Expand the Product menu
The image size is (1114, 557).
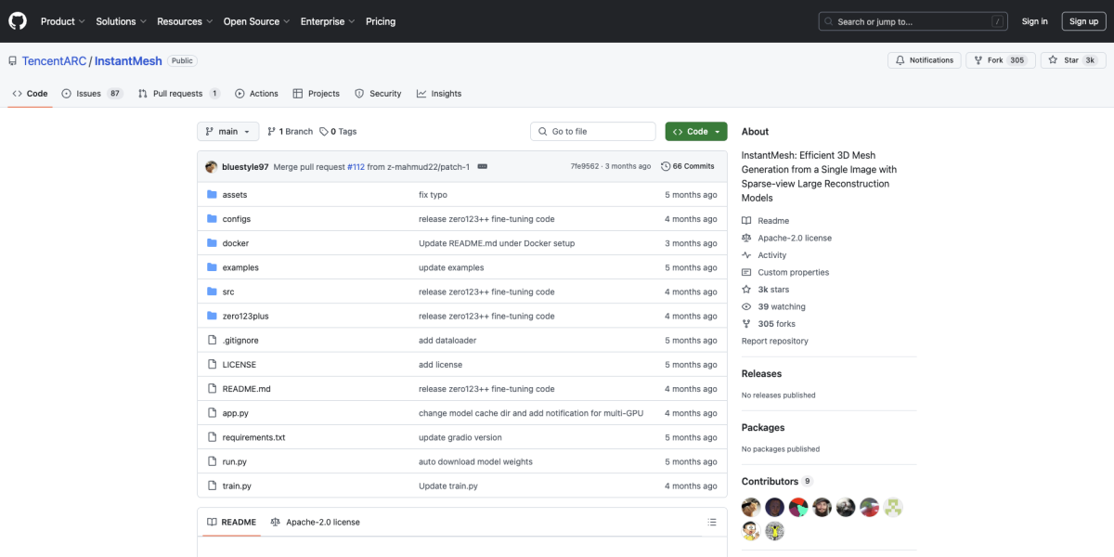coord(62,21)
